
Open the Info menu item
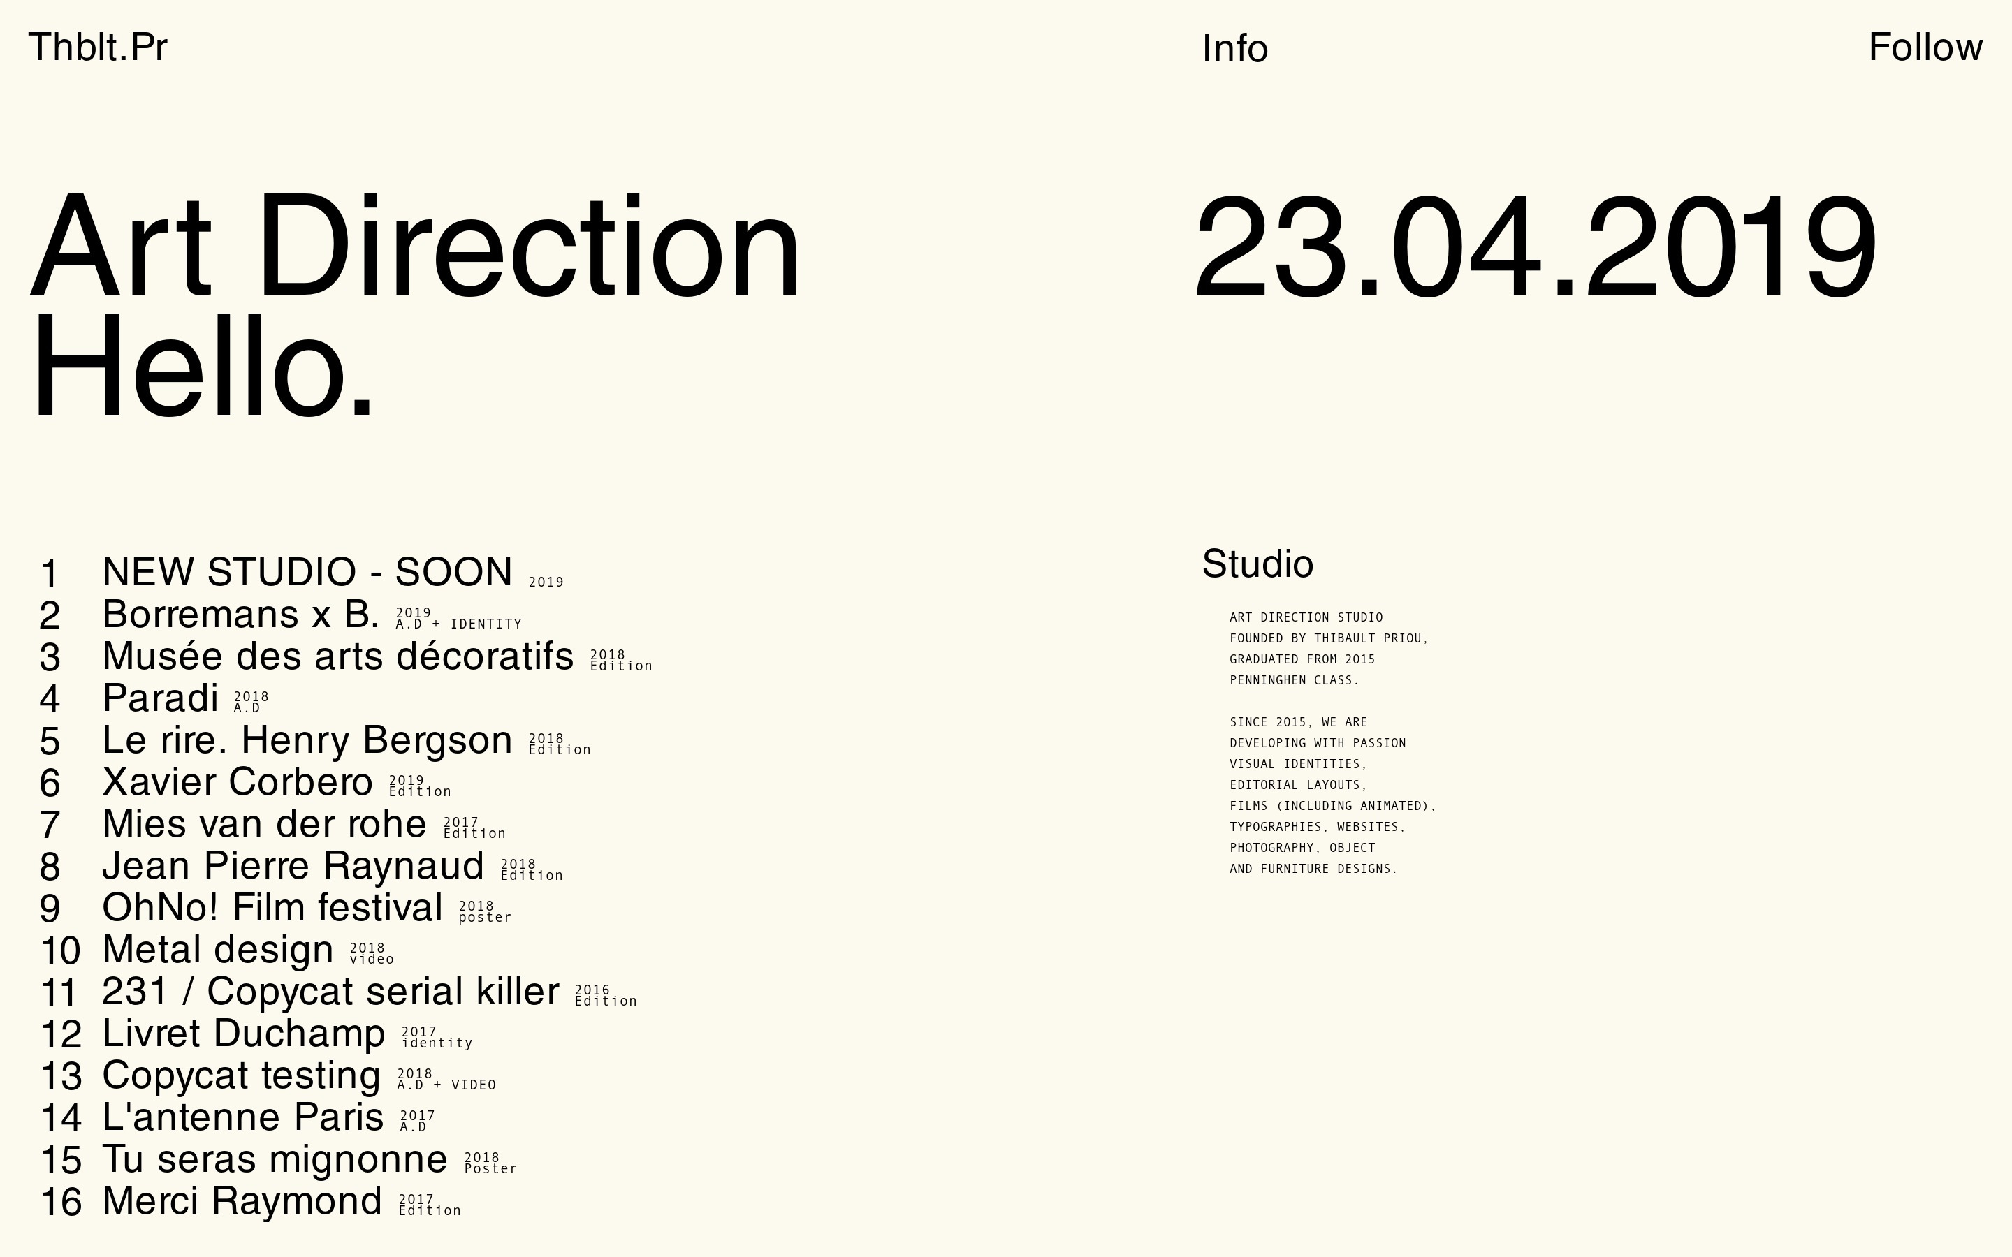(1234, 49)
